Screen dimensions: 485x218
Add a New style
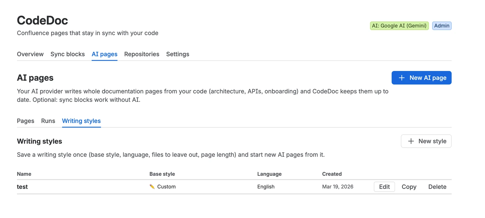click(426, 141)
